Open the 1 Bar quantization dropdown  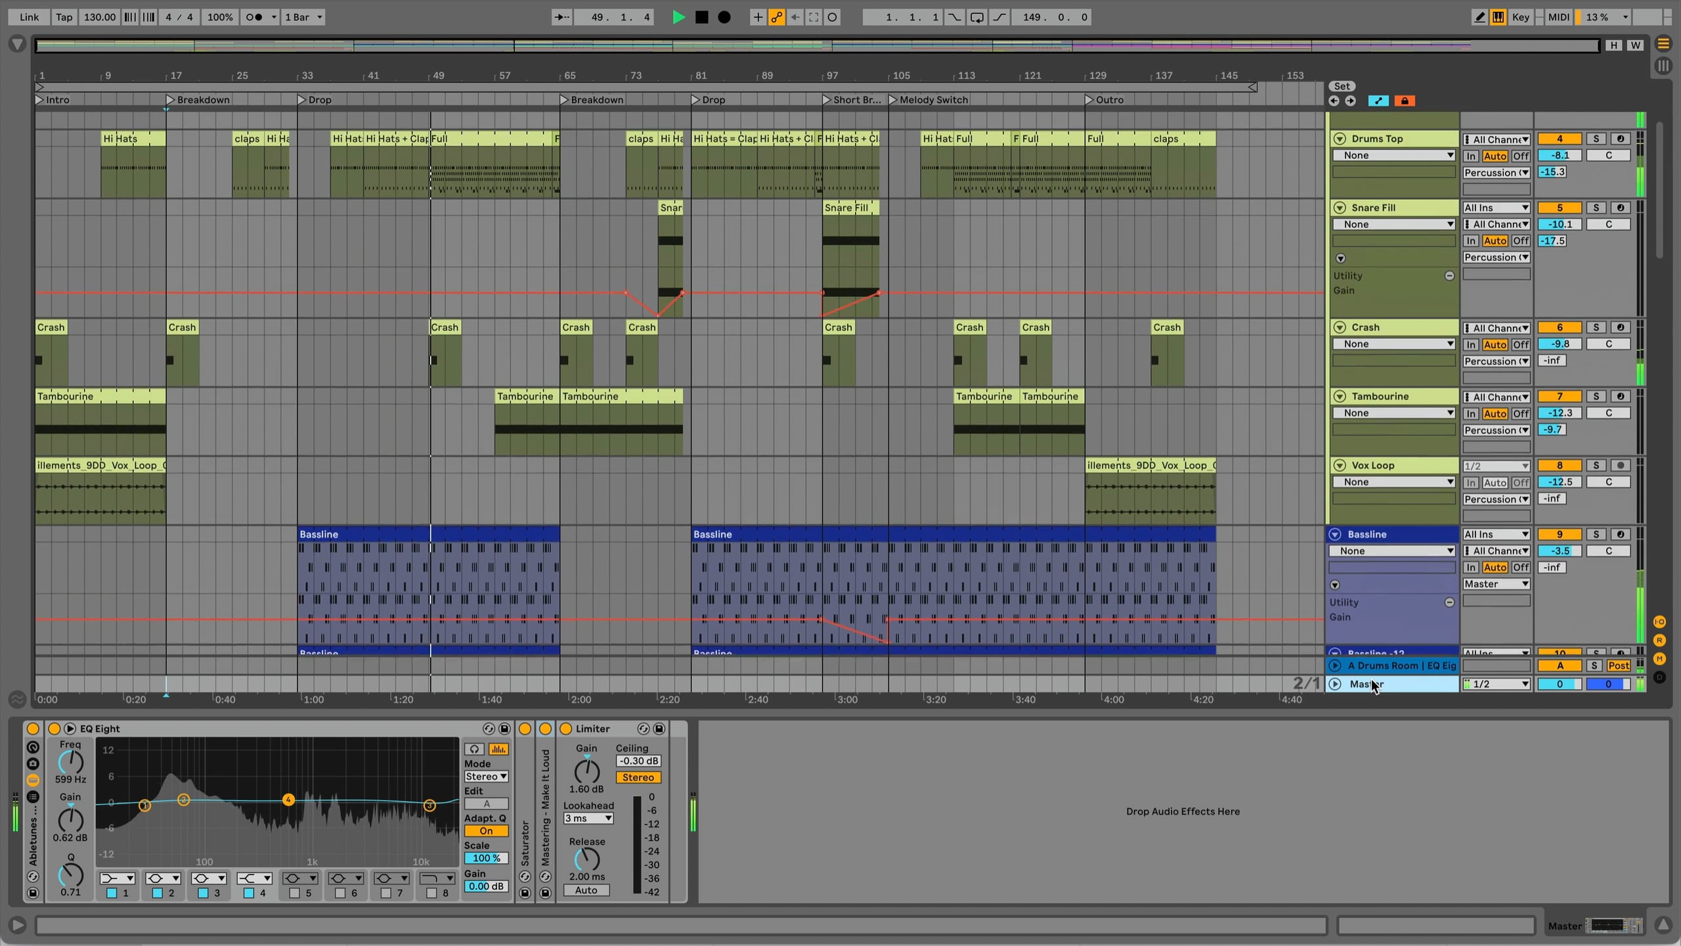[x=303, y=17]
